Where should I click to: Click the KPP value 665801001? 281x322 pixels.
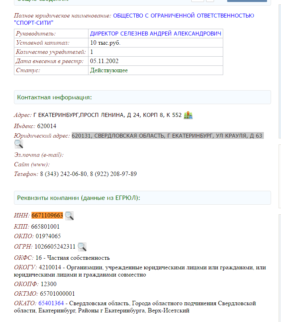click(45, 227)
